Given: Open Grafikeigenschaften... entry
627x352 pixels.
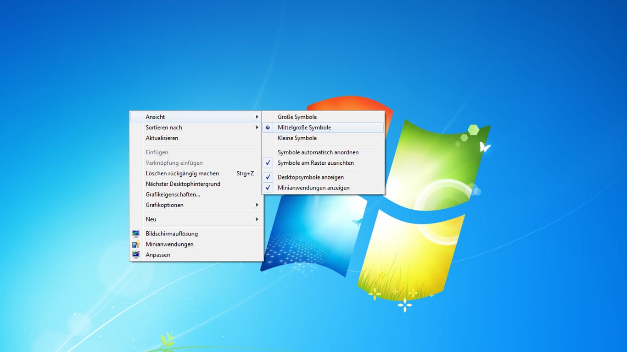Looking at the screenshot, I should [196, 195].
